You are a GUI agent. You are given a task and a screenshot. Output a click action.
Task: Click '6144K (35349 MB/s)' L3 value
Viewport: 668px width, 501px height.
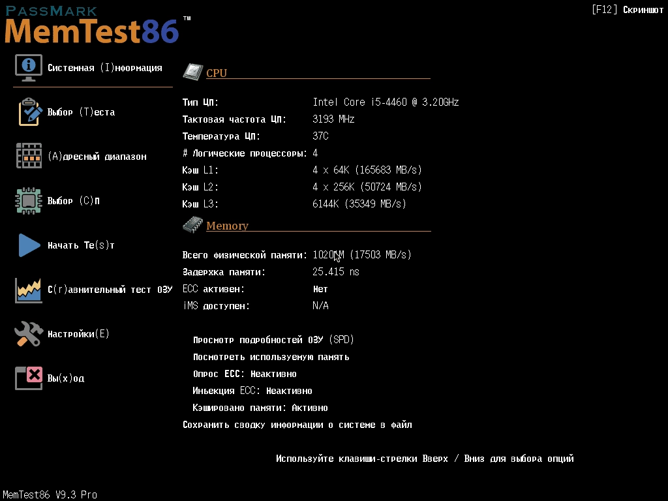[x=359, y=204]
